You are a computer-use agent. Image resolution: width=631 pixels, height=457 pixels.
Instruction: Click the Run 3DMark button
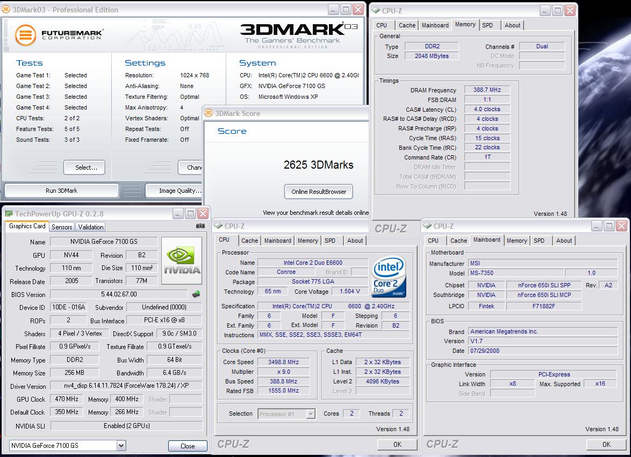coord(62,191)
